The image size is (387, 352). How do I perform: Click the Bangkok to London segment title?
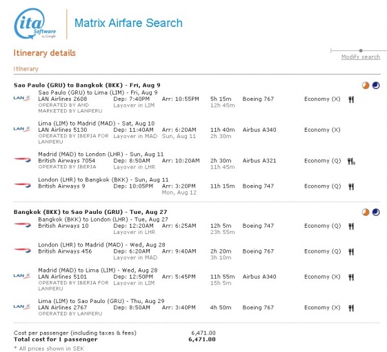point(103,219)
